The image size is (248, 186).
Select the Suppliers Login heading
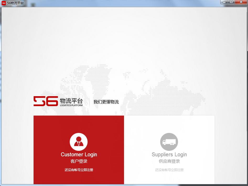pyautogui.click(x=169, y=154)
